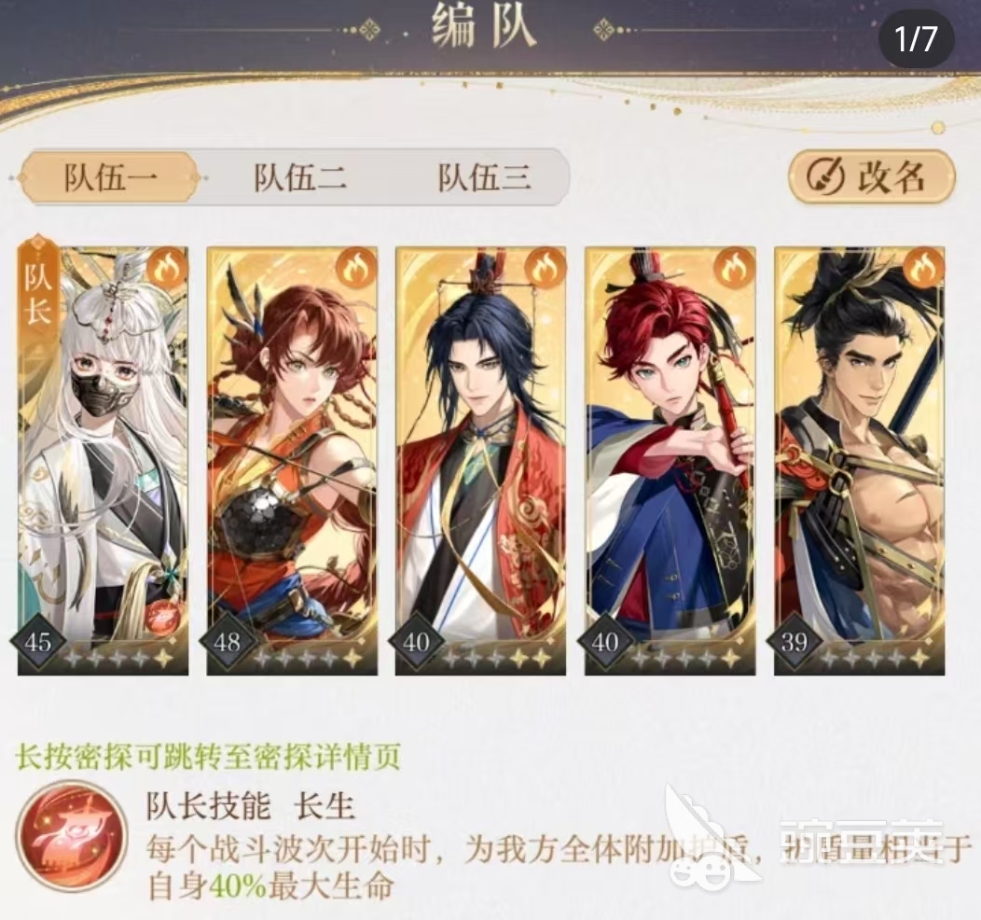The height and width of the screenshot is (920, 981).
Task: Click the fire element icon on red-haired archer card
Action: coord(735,268)
